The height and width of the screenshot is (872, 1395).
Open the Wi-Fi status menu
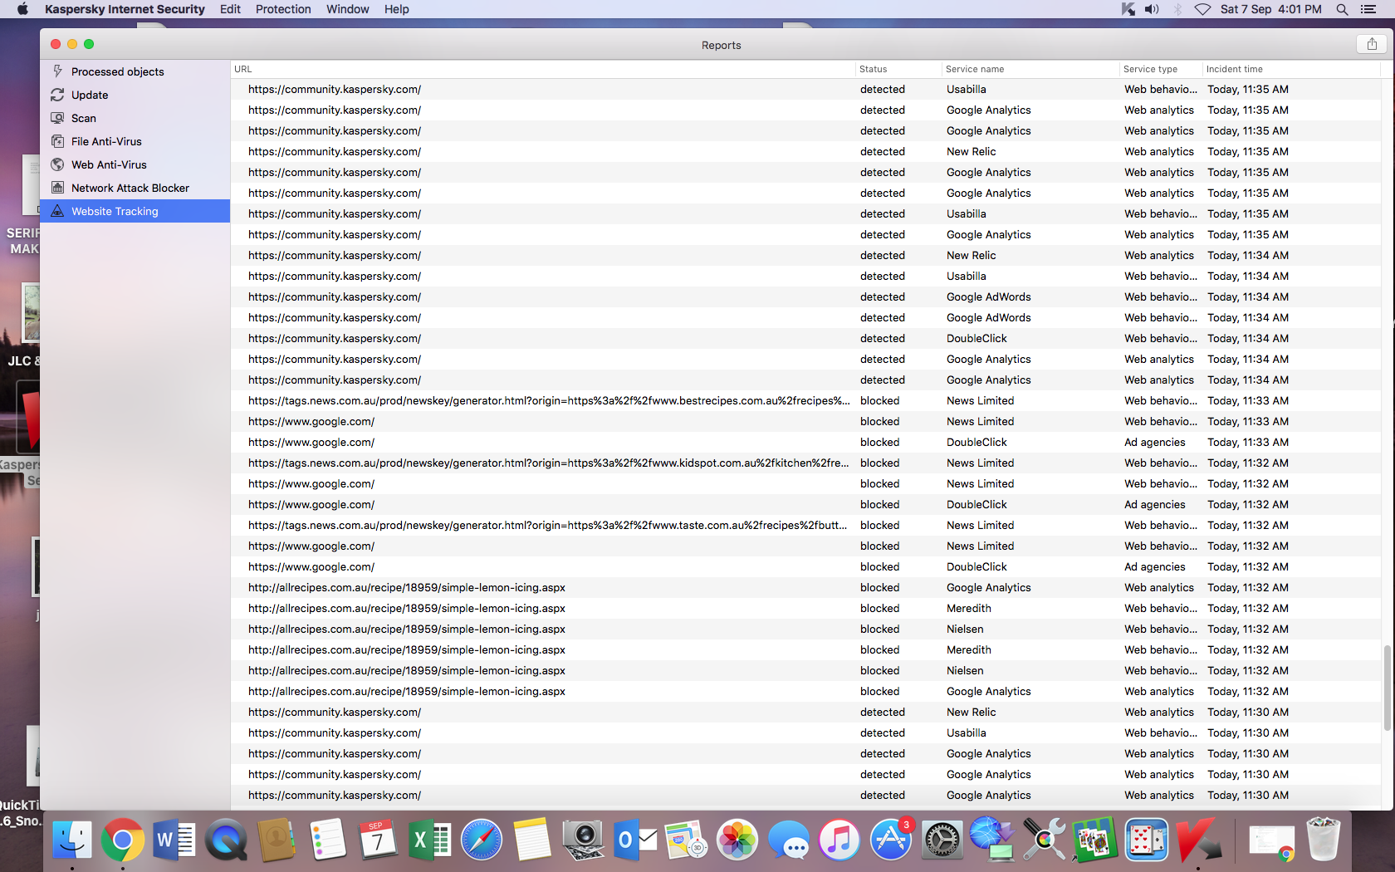(x=1202, y=9)
